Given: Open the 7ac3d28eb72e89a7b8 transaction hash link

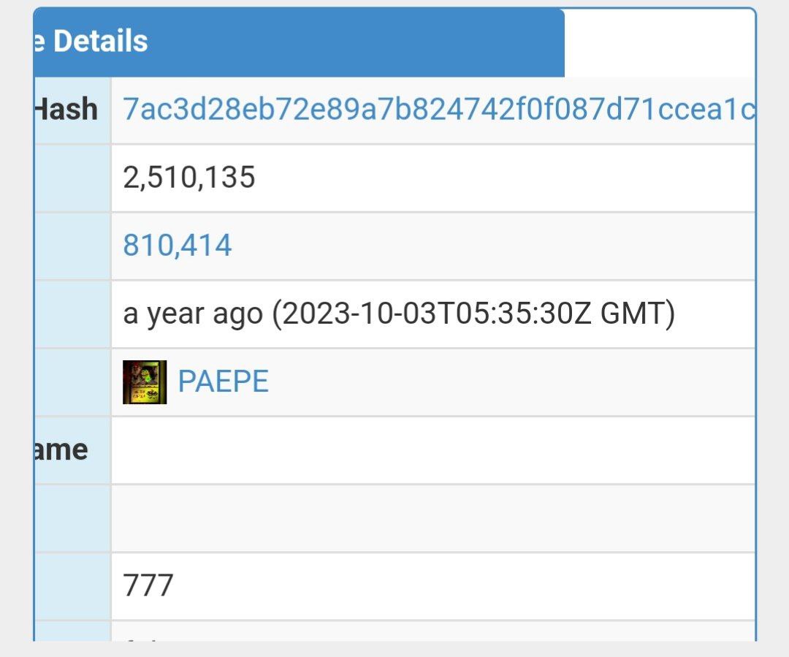Looking at the screenshot, I should (x=439, y=109).
